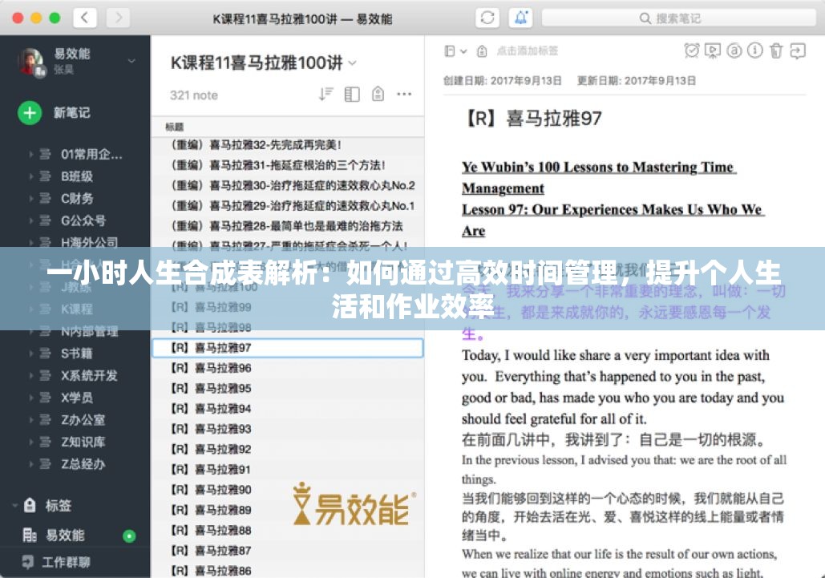Viewport: 825px width, 578px height.
Task: Select the Z总经办 notebook
Action: click(x=83, y=464)
